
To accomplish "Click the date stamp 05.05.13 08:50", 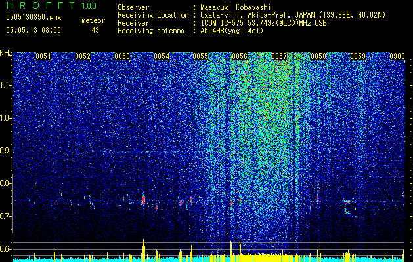I will pos(33,30).
